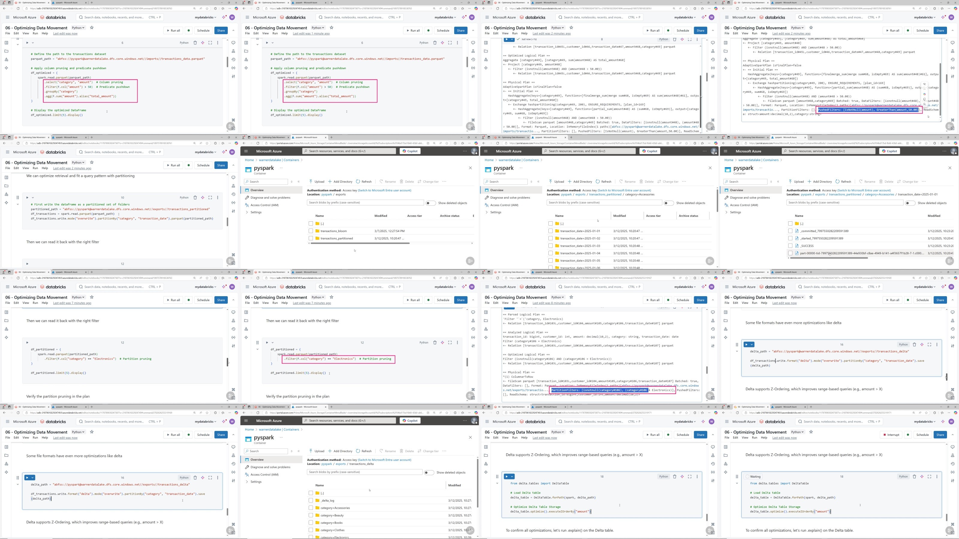
Task: Select Access Control (IAM) in transaction_date=2025-01-01 view
Action: (744, 205)
